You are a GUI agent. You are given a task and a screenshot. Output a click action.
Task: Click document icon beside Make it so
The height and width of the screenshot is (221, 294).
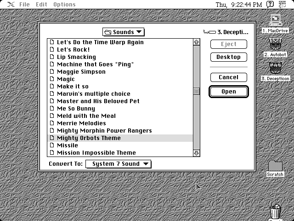point(52,86)
